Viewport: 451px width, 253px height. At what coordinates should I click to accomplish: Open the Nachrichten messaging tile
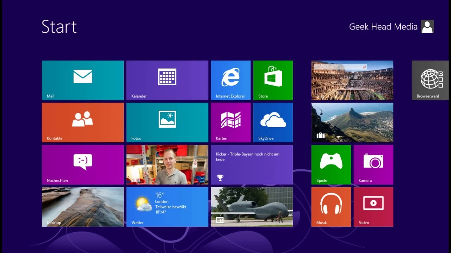83,165
